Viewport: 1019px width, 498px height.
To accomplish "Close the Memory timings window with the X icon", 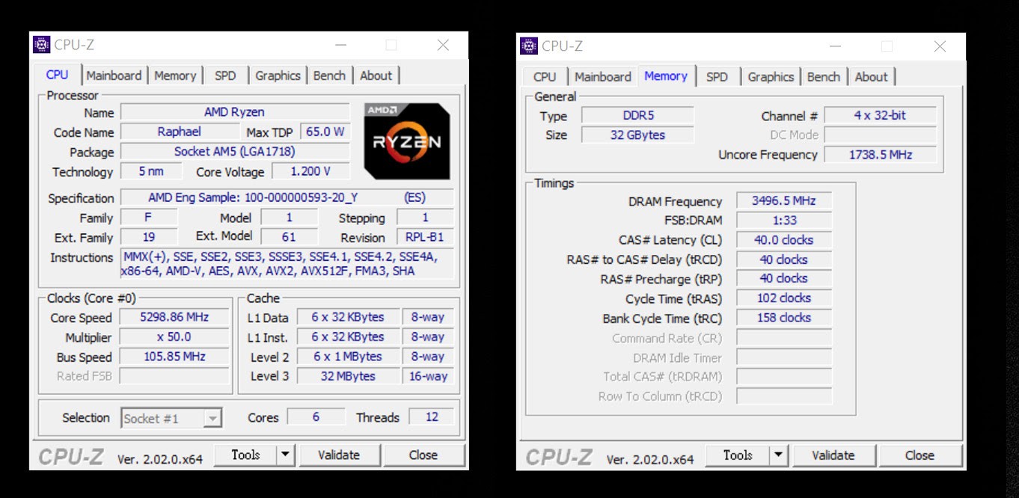I will [940, 46].
